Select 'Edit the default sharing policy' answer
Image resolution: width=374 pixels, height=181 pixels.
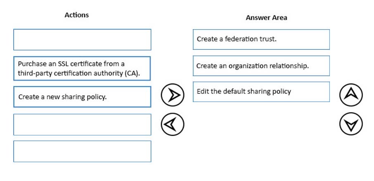pos(261,92)
